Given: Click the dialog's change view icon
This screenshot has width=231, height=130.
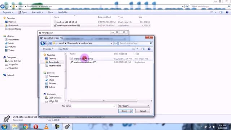Looking at the screenshot, I should [x=134, y=49].
